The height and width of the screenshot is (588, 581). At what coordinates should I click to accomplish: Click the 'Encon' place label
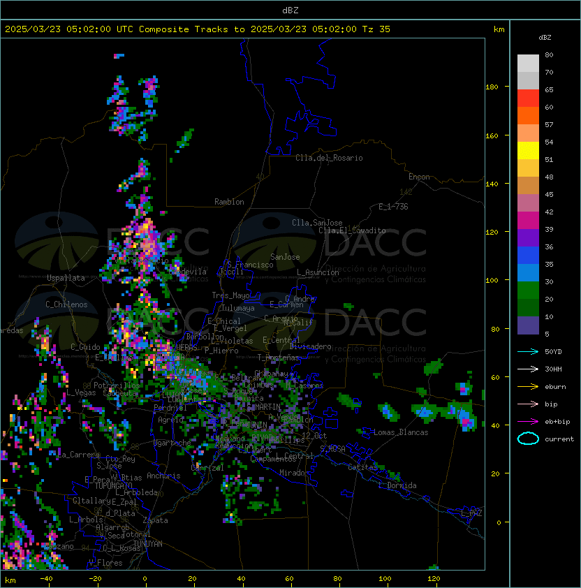419,177
